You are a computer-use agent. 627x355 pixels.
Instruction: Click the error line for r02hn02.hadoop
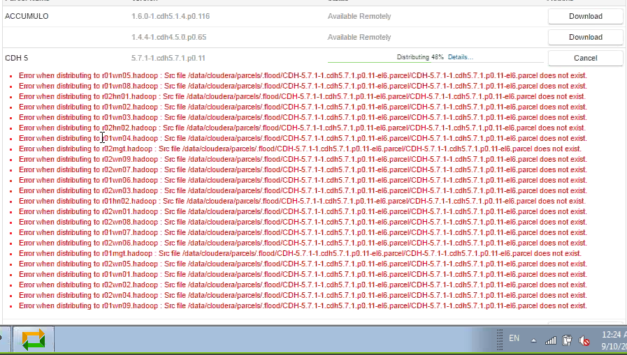302,128
